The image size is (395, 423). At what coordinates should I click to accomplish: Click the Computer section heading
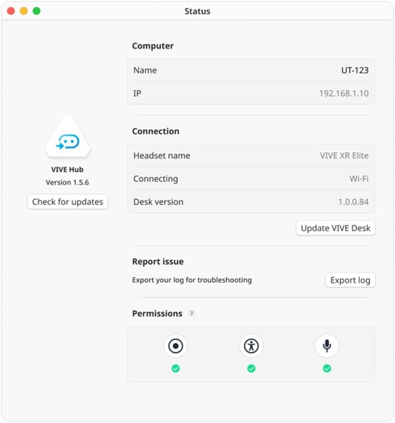click(x=153, y=46)
